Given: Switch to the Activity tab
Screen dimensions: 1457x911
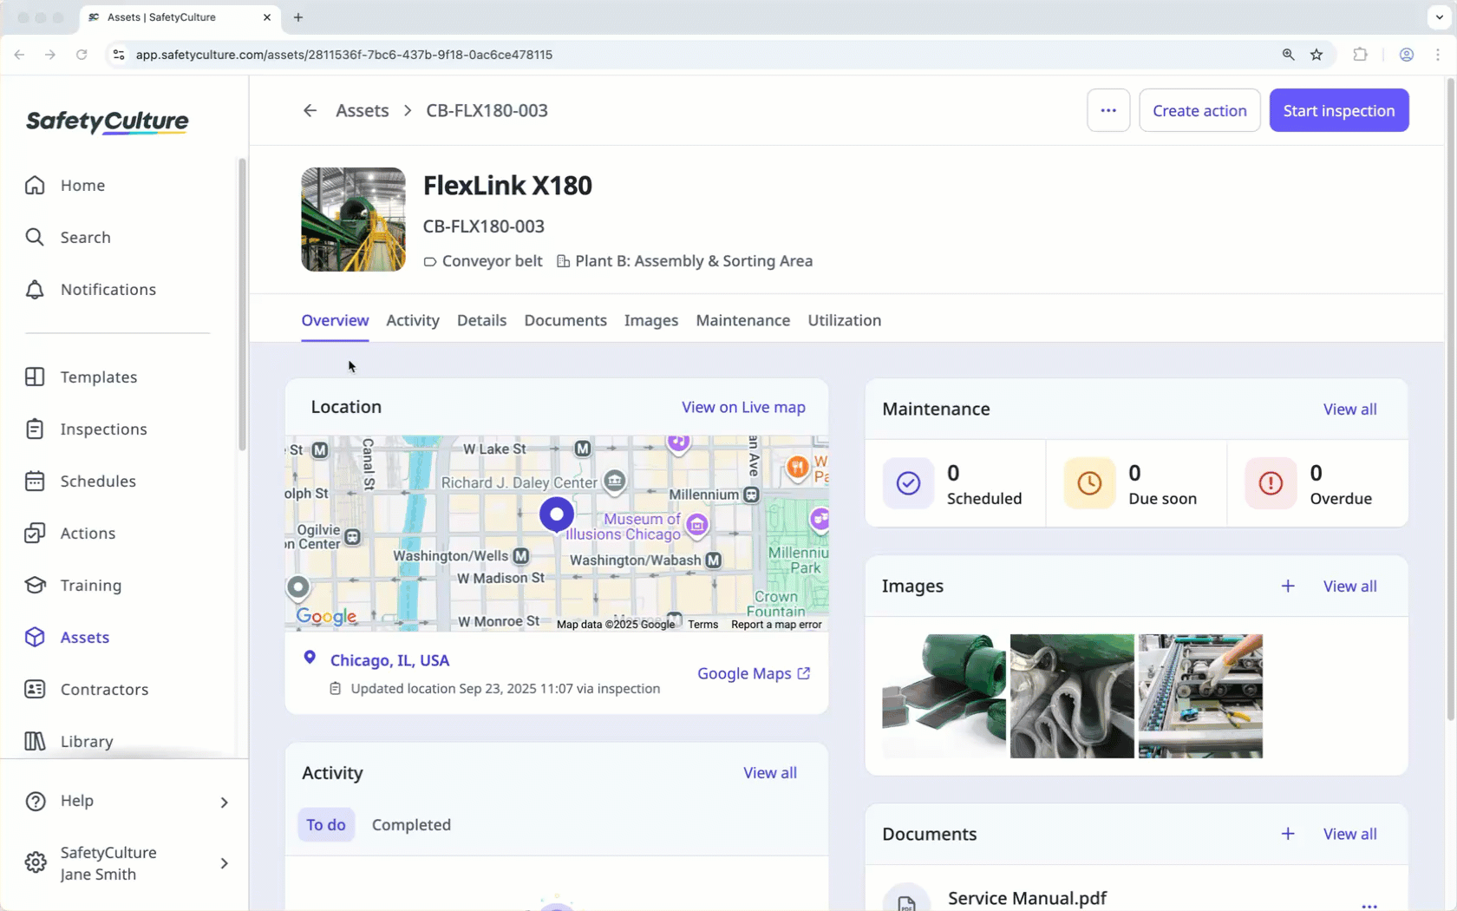Looking at the screenshot, I should coord(413,320).
